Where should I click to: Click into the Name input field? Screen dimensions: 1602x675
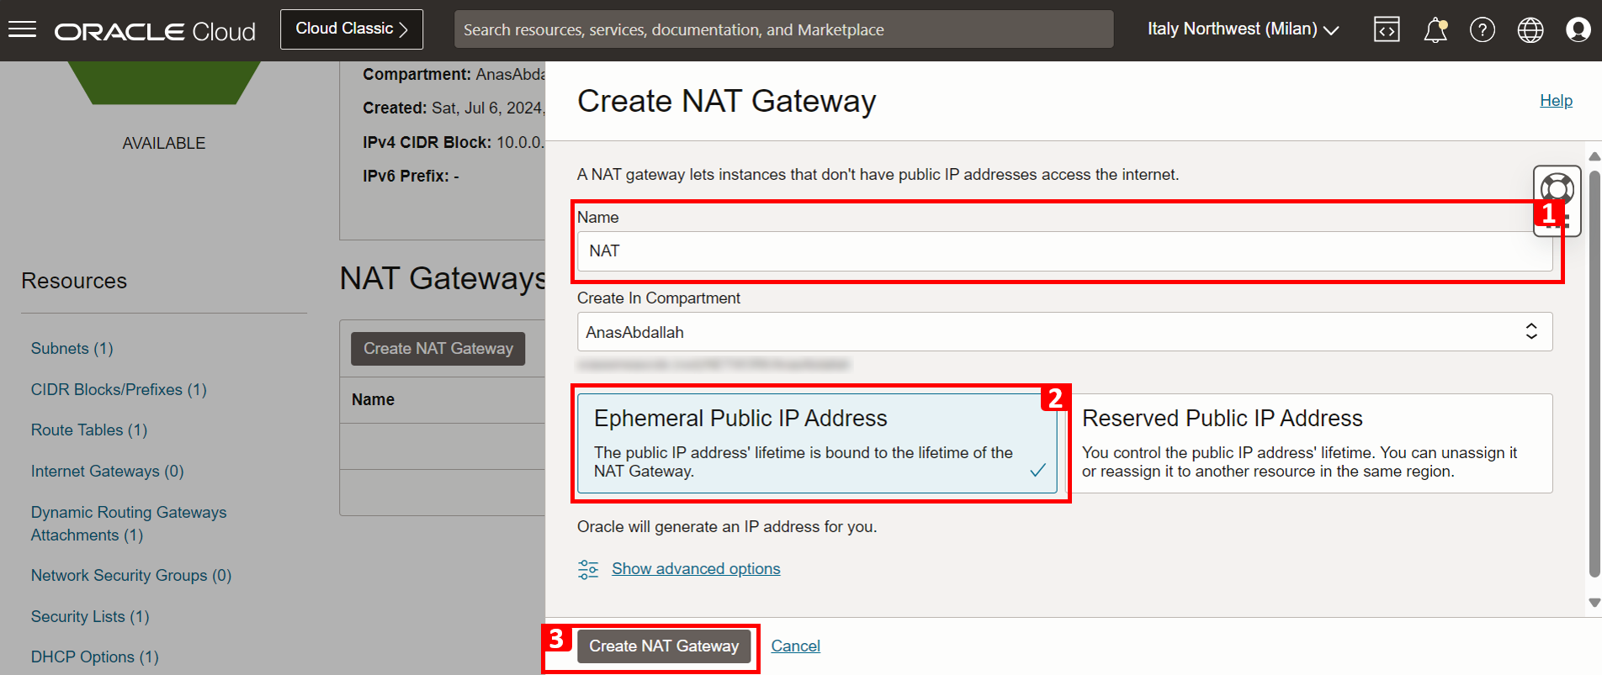[x=1064, y=251]
